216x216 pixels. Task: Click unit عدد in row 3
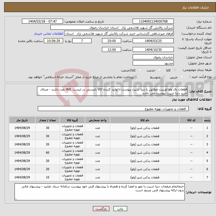(x=98, y=144)
